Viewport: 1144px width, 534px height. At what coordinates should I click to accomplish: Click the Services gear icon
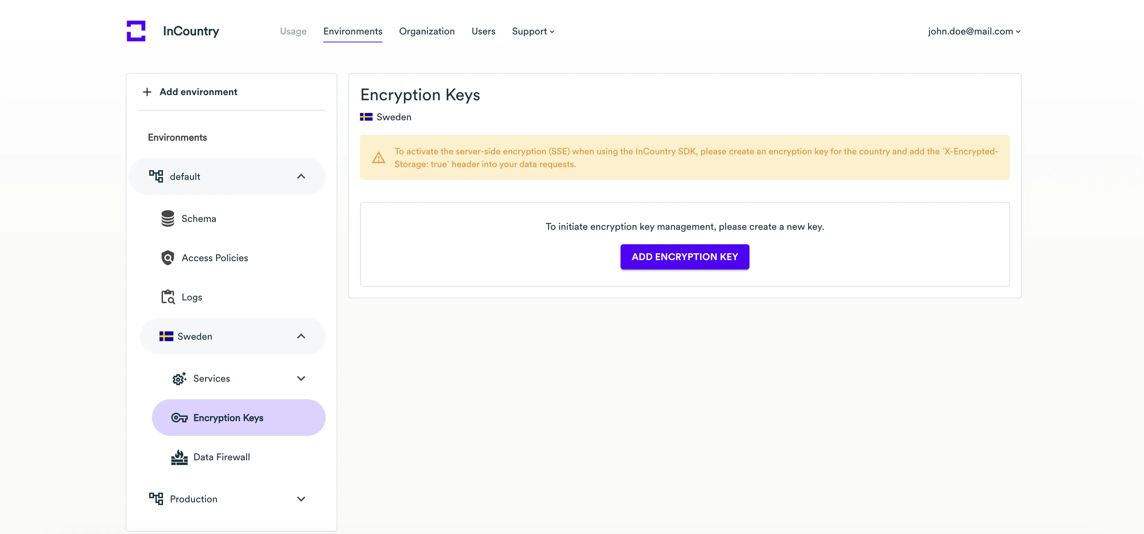coord(179,379)
